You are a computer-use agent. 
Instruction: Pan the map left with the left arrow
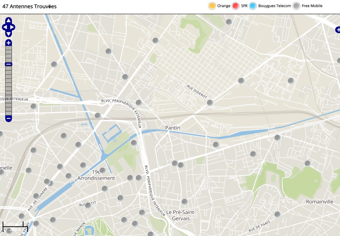(x=4, y=27)
